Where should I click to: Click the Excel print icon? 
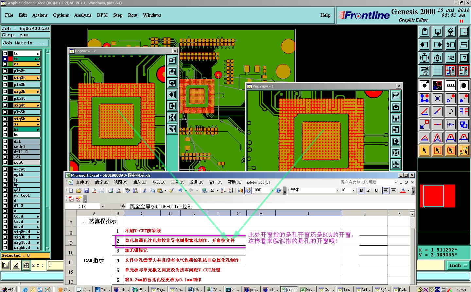(111, 190)
